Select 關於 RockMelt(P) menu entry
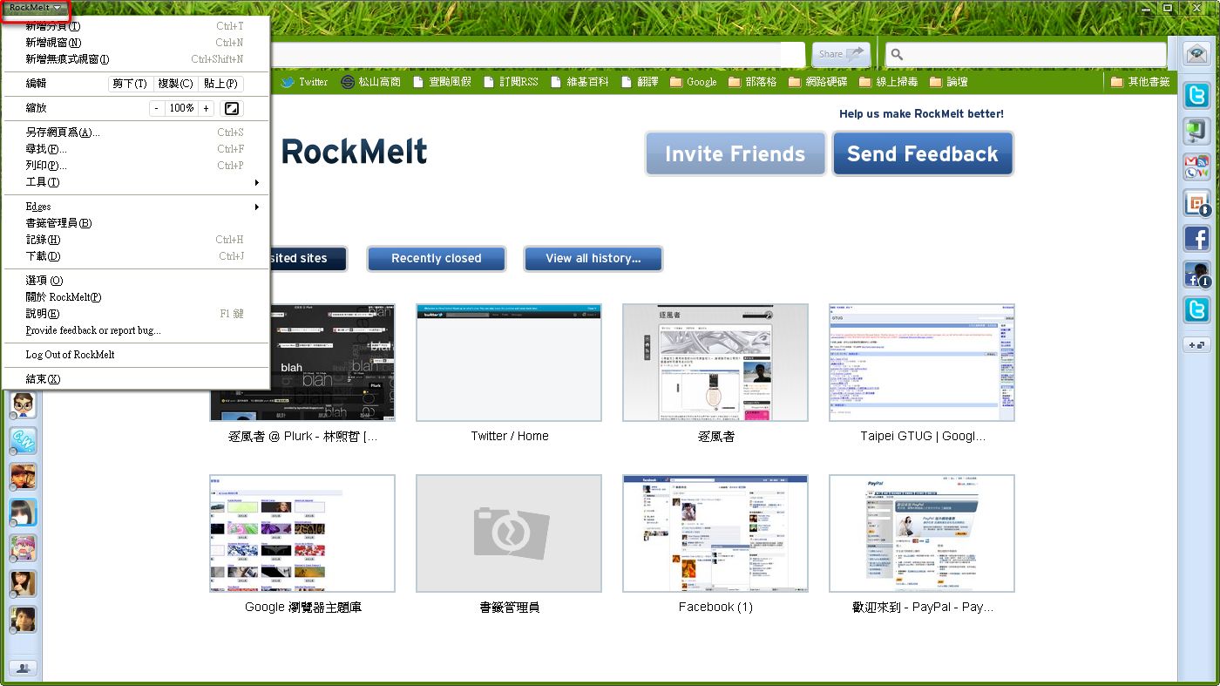 point(135,297)
